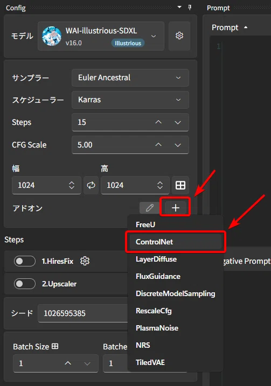Toggle the 2.Upscaler switch
The height and width of the screenshot is (386, 271).
25,284
